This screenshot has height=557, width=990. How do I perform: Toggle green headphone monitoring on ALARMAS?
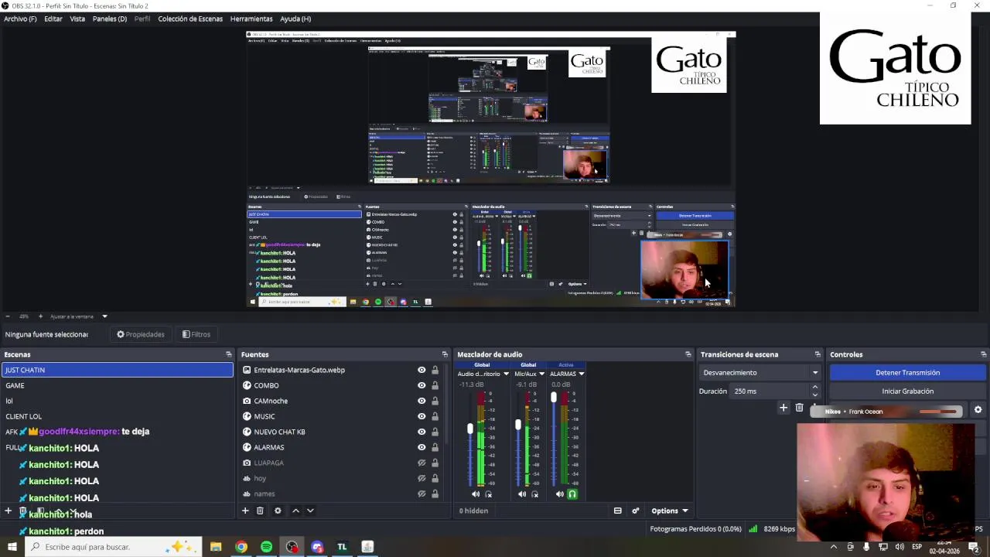pos(572,494)
